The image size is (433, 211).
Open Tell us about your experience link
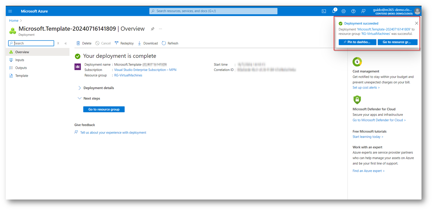[x=113, y=133]
